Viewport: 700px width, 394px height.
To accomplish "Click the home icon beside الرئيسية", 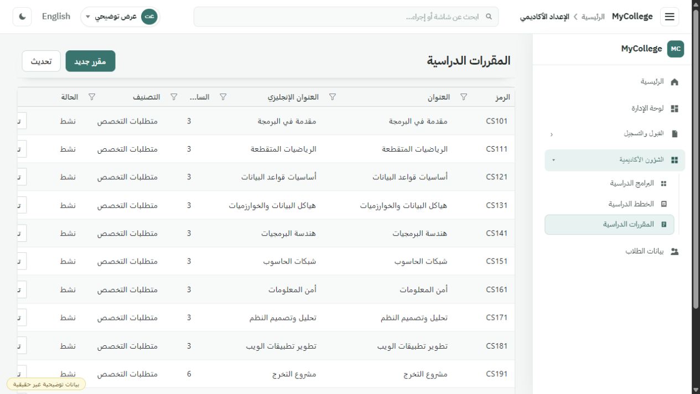I will coord(674,82).
